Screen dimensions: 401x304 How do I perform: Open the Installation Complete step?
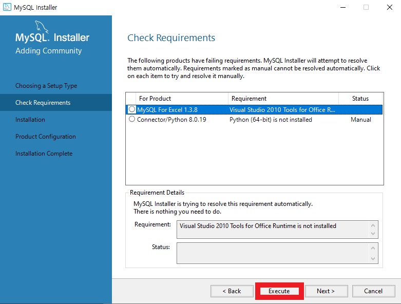click(44, 154)
